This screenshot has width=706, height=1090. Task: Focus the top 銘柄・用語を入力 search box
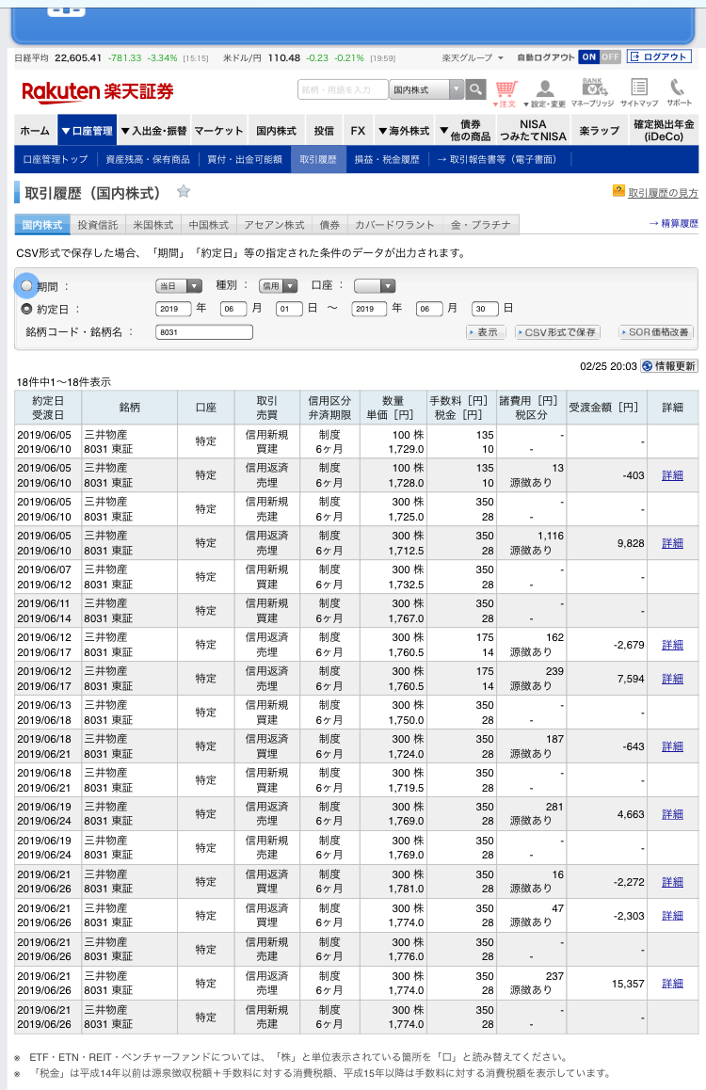tap(343, 89)
